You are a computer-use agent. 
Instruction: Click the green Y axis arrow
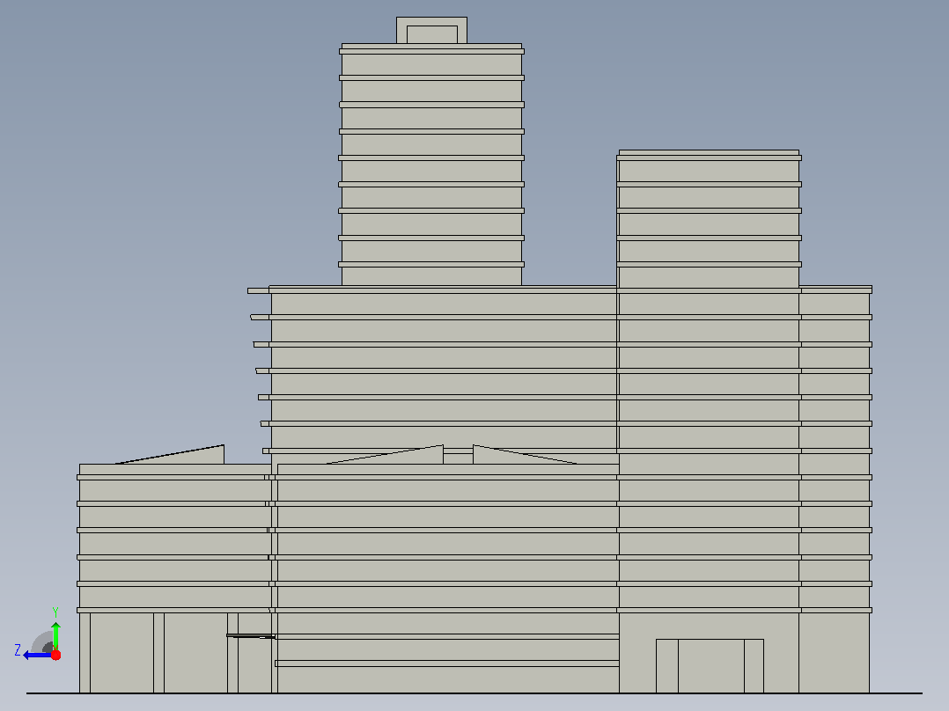pyautogui.click(x=55, y=635)
